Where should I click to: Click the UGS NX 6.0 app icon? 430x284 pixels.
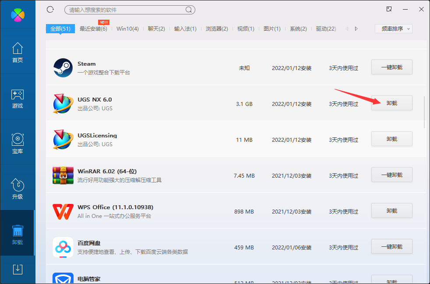coord(63,104)
